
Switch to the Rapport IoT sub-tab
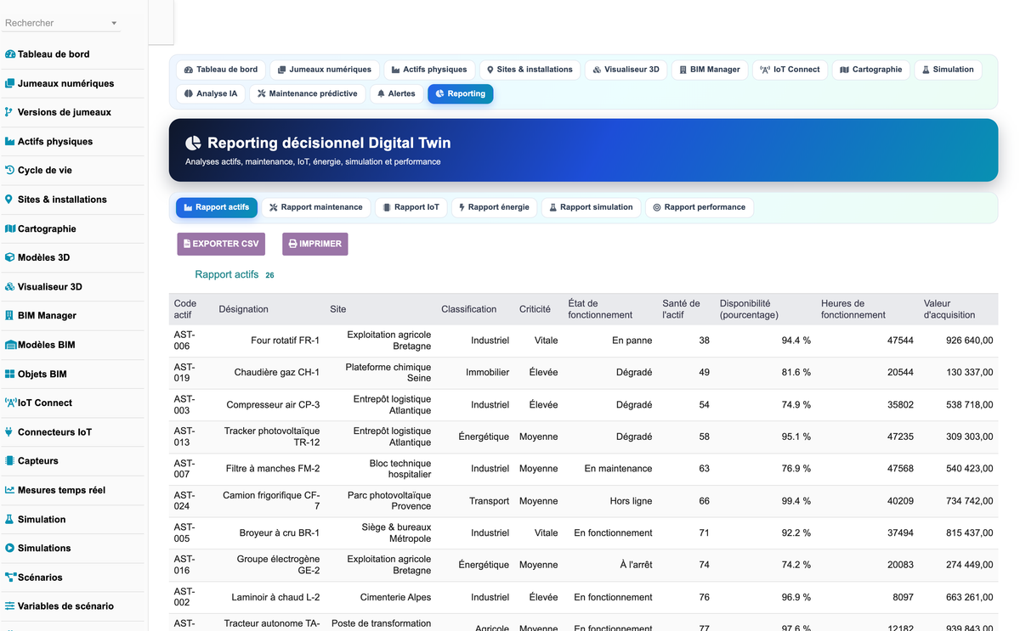click(411, 207)
